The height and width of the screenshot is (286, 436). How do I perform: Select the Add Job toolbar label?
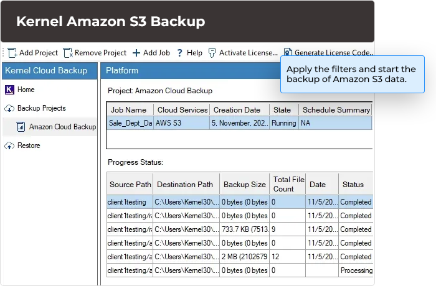(x=156, y=53)
